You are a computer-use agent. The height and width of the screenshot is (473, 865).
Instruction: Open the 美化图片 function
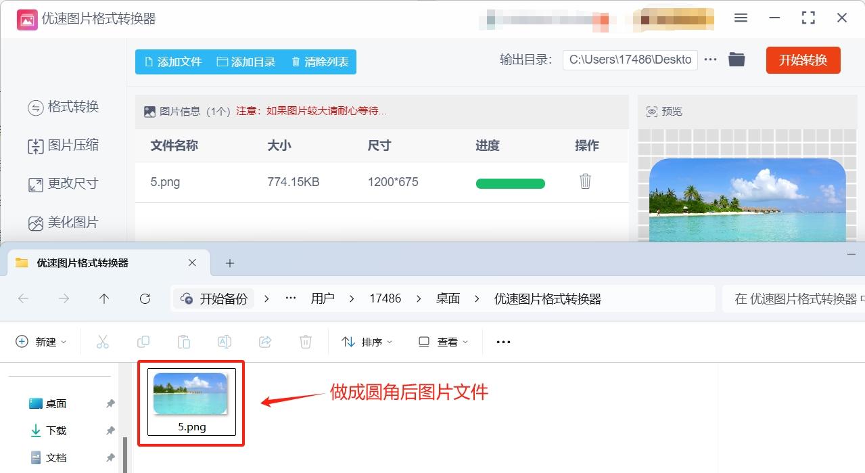coord(64,222)
